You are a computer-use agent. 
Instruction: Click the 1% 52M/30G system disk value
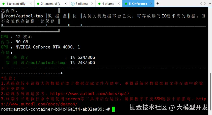tap(83, 58)
